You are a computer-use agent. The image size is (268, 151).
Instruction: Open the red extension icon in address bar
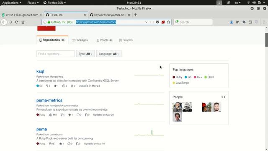pos(163,22)
